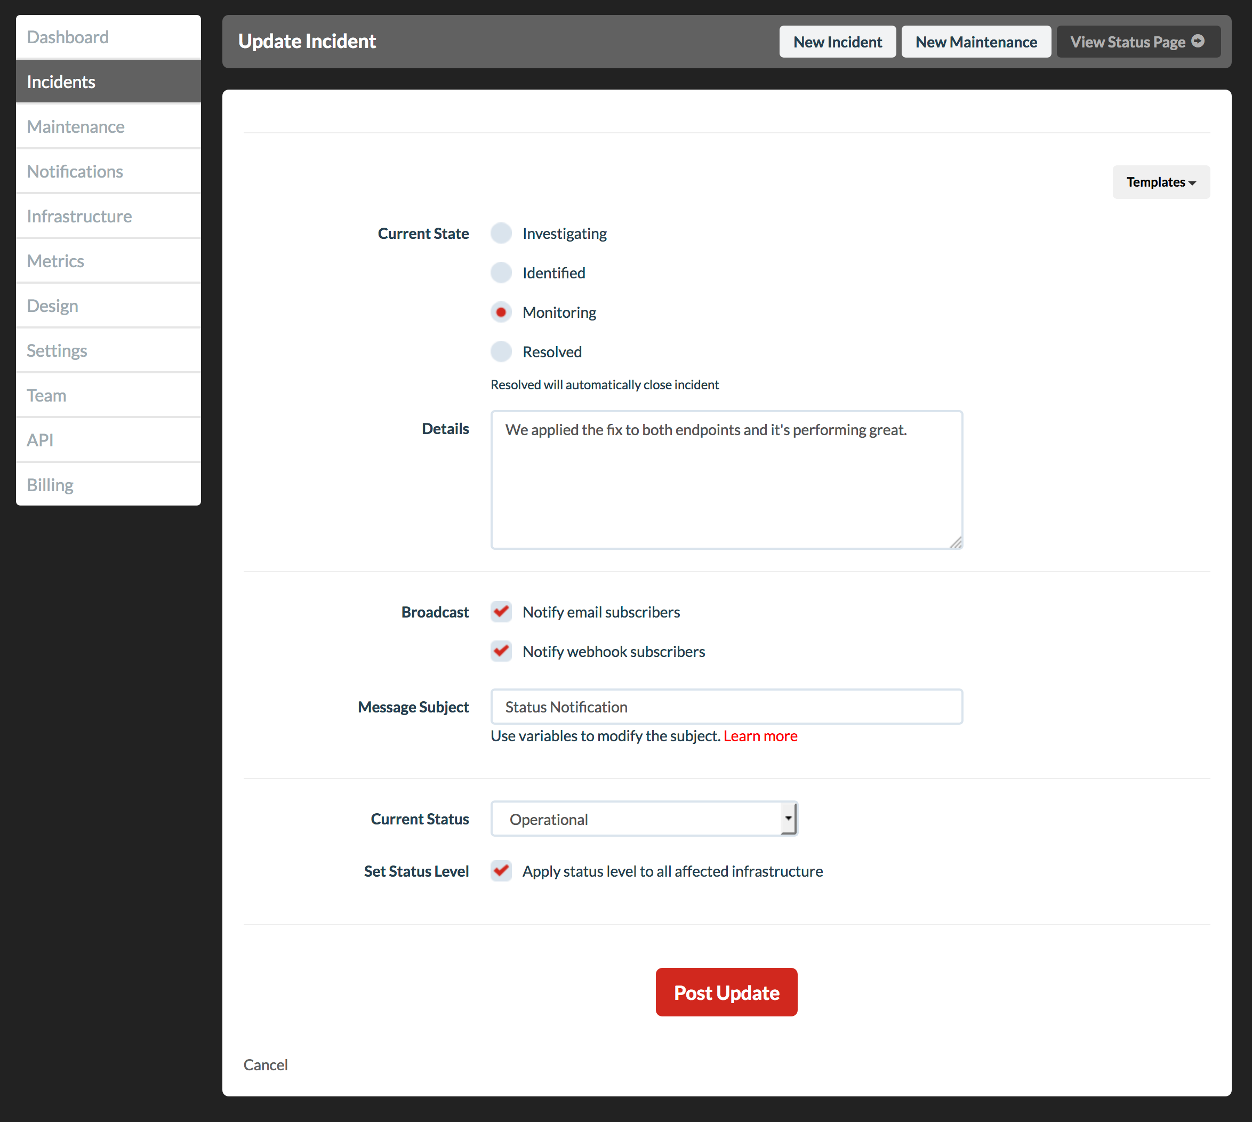Image resolution: width=1252 pixels, height=1122 pixels.
Task: Open Maintenance in the sidebar
Action: pos(108,126)
